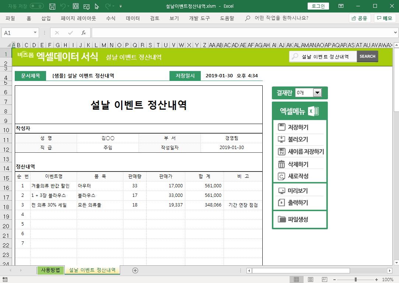Expand the Name Box dropdown arrow
399x283 pixels.
coord(35,33)
